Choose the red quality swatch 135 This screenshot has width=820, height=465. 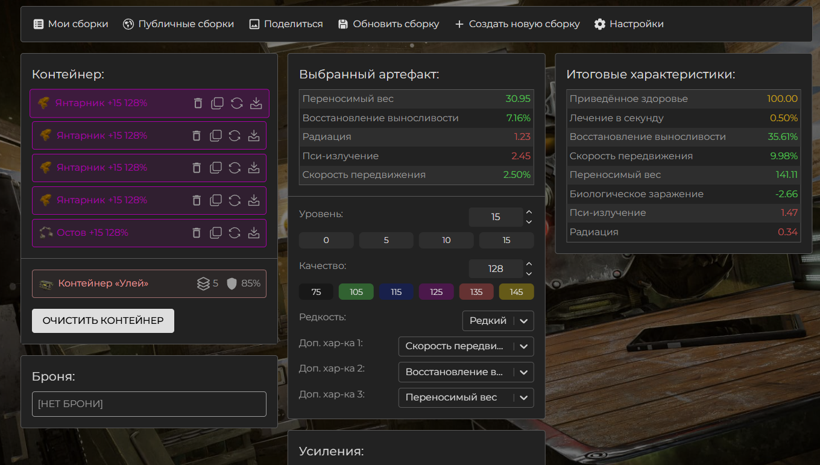click(x=476, y=292)
